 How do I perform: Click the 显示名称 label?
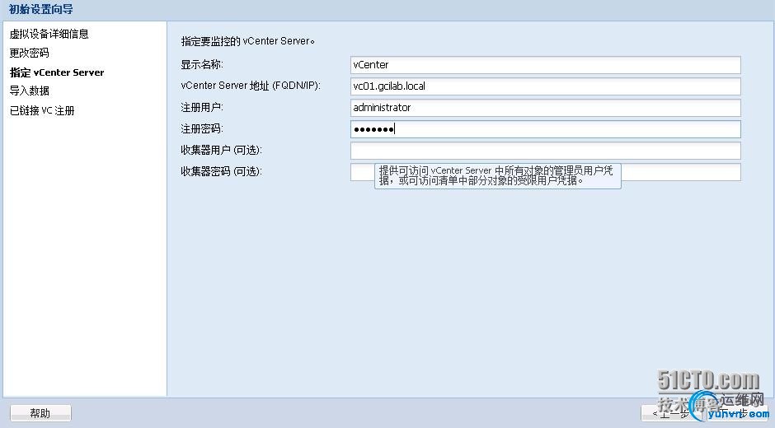click(x=202, y=65)
